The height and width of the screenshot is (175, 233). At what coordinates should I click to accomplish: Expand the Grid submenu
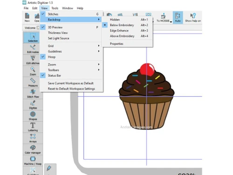[71, 46]
